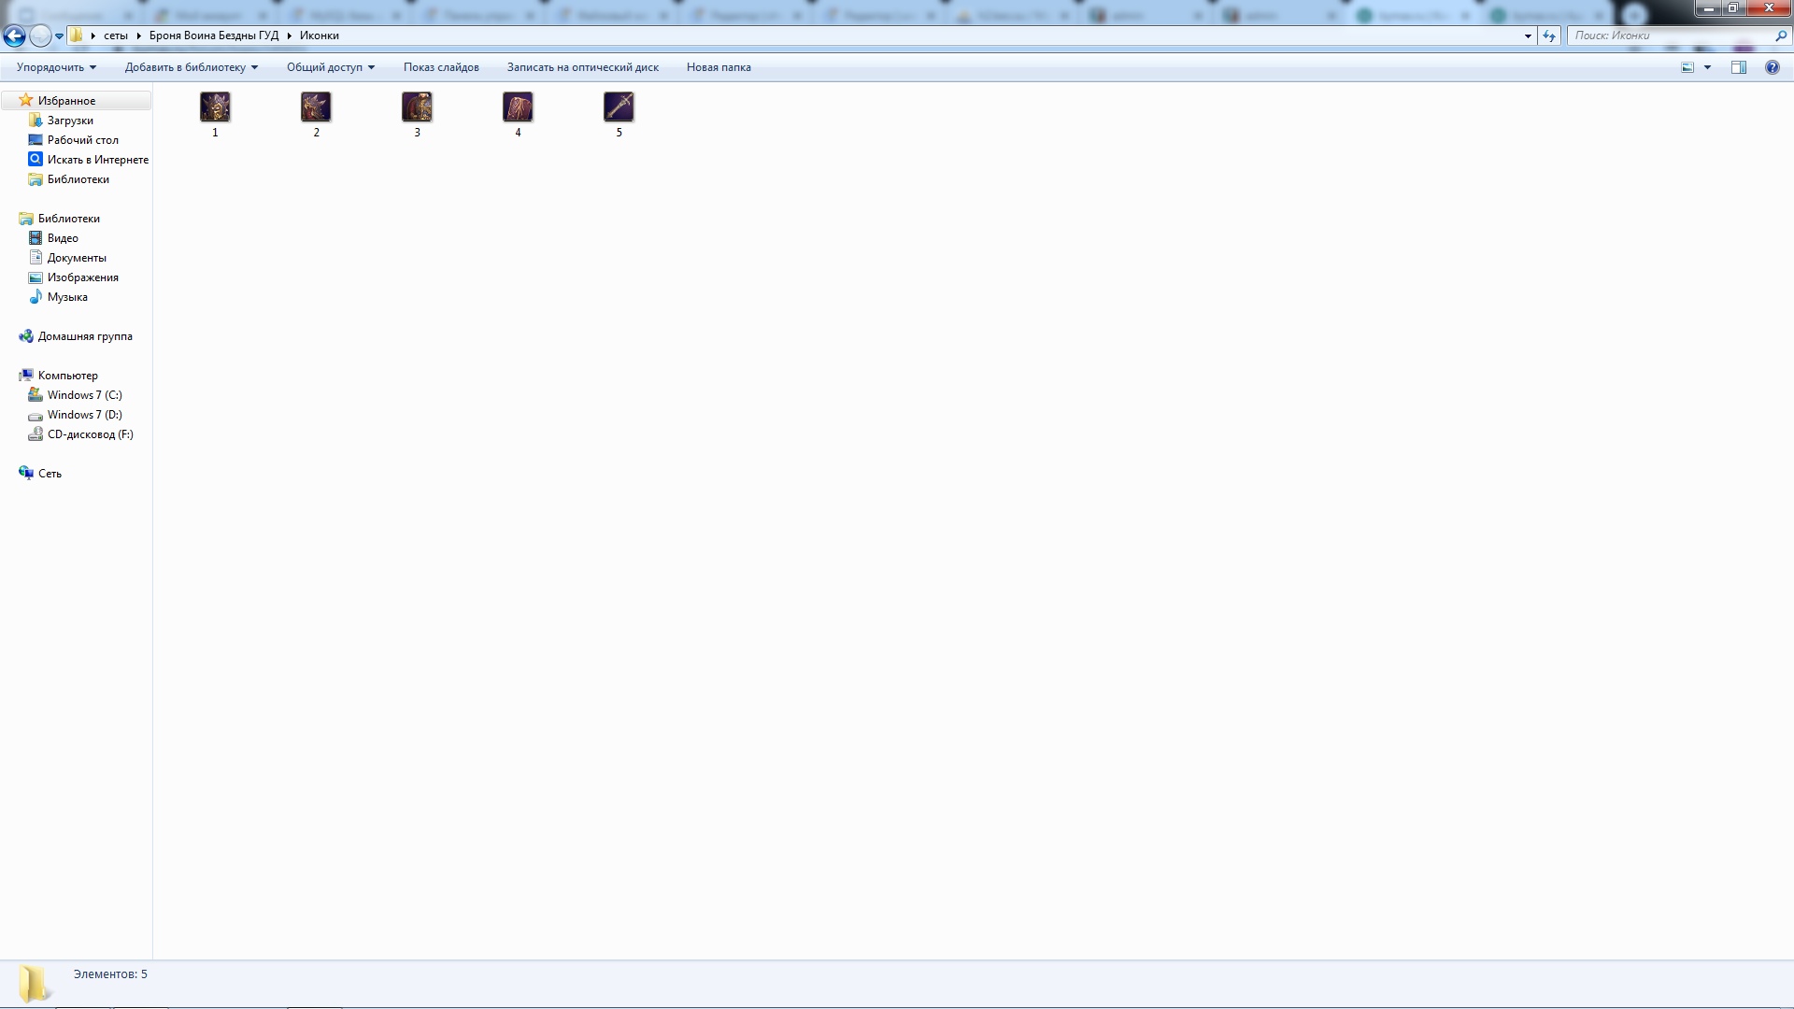The image size is (1794, 1009).
Task: Navigate to Броня Воина Бездны ГУД breadcrumb
Action: (x=213, y=36)
